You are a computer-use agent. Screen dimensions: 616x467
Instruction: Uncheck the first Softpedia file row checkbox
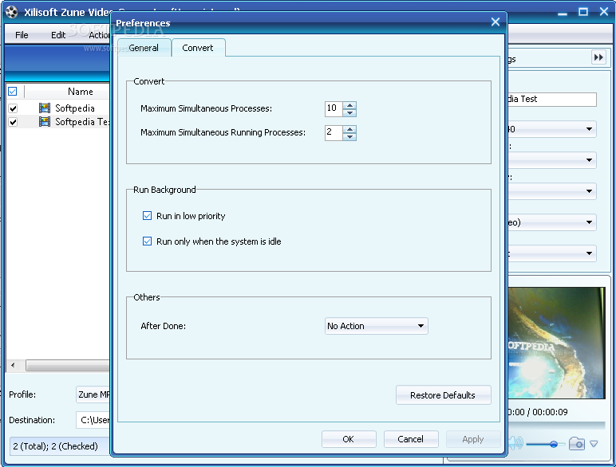(x=13, y=108)
